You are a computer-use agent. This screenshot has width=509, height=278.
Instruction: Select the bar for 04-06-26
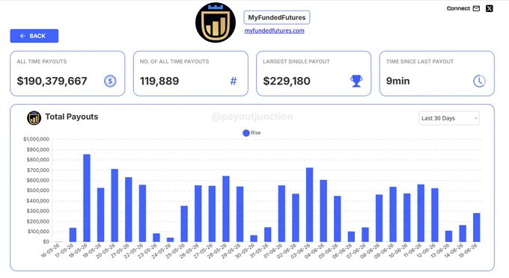(x=323, y=211)
